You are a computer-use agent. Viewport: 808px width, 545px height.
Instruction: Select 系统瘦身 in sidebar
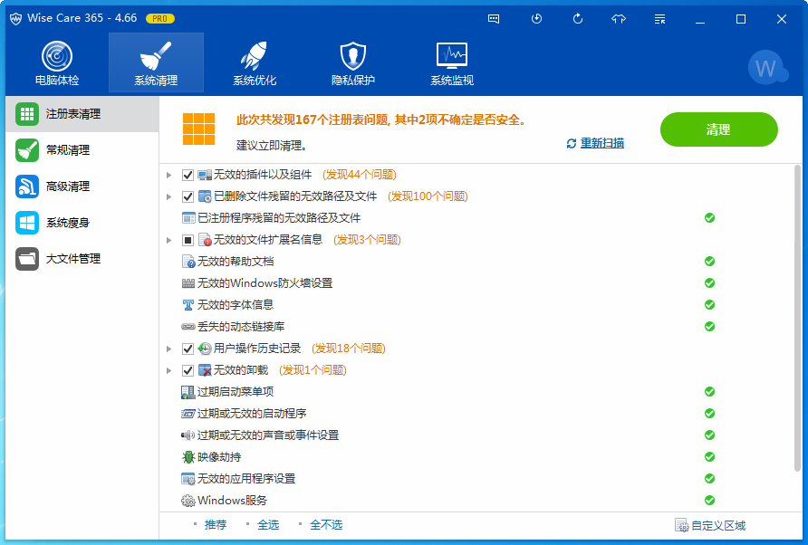click(x=82, y=223)
